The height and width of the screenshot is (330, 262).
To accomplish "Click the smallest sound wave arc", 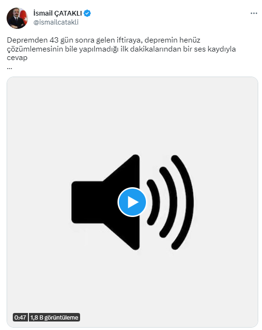I will [154, 202].
